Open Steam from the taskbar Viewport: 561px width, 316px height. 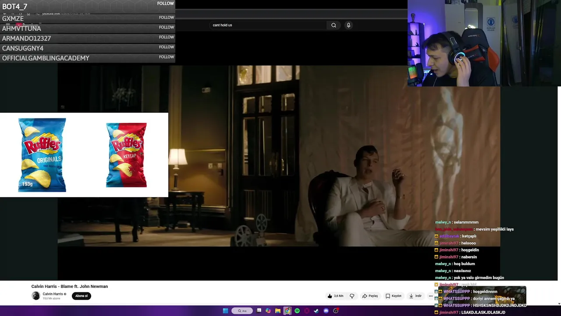(316, 311)
